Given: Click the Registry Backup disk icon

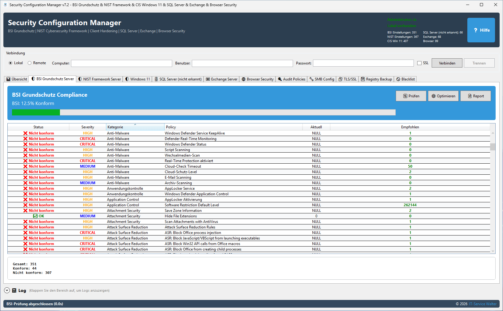Looking at the screenshot, I should tap(363, 79).
